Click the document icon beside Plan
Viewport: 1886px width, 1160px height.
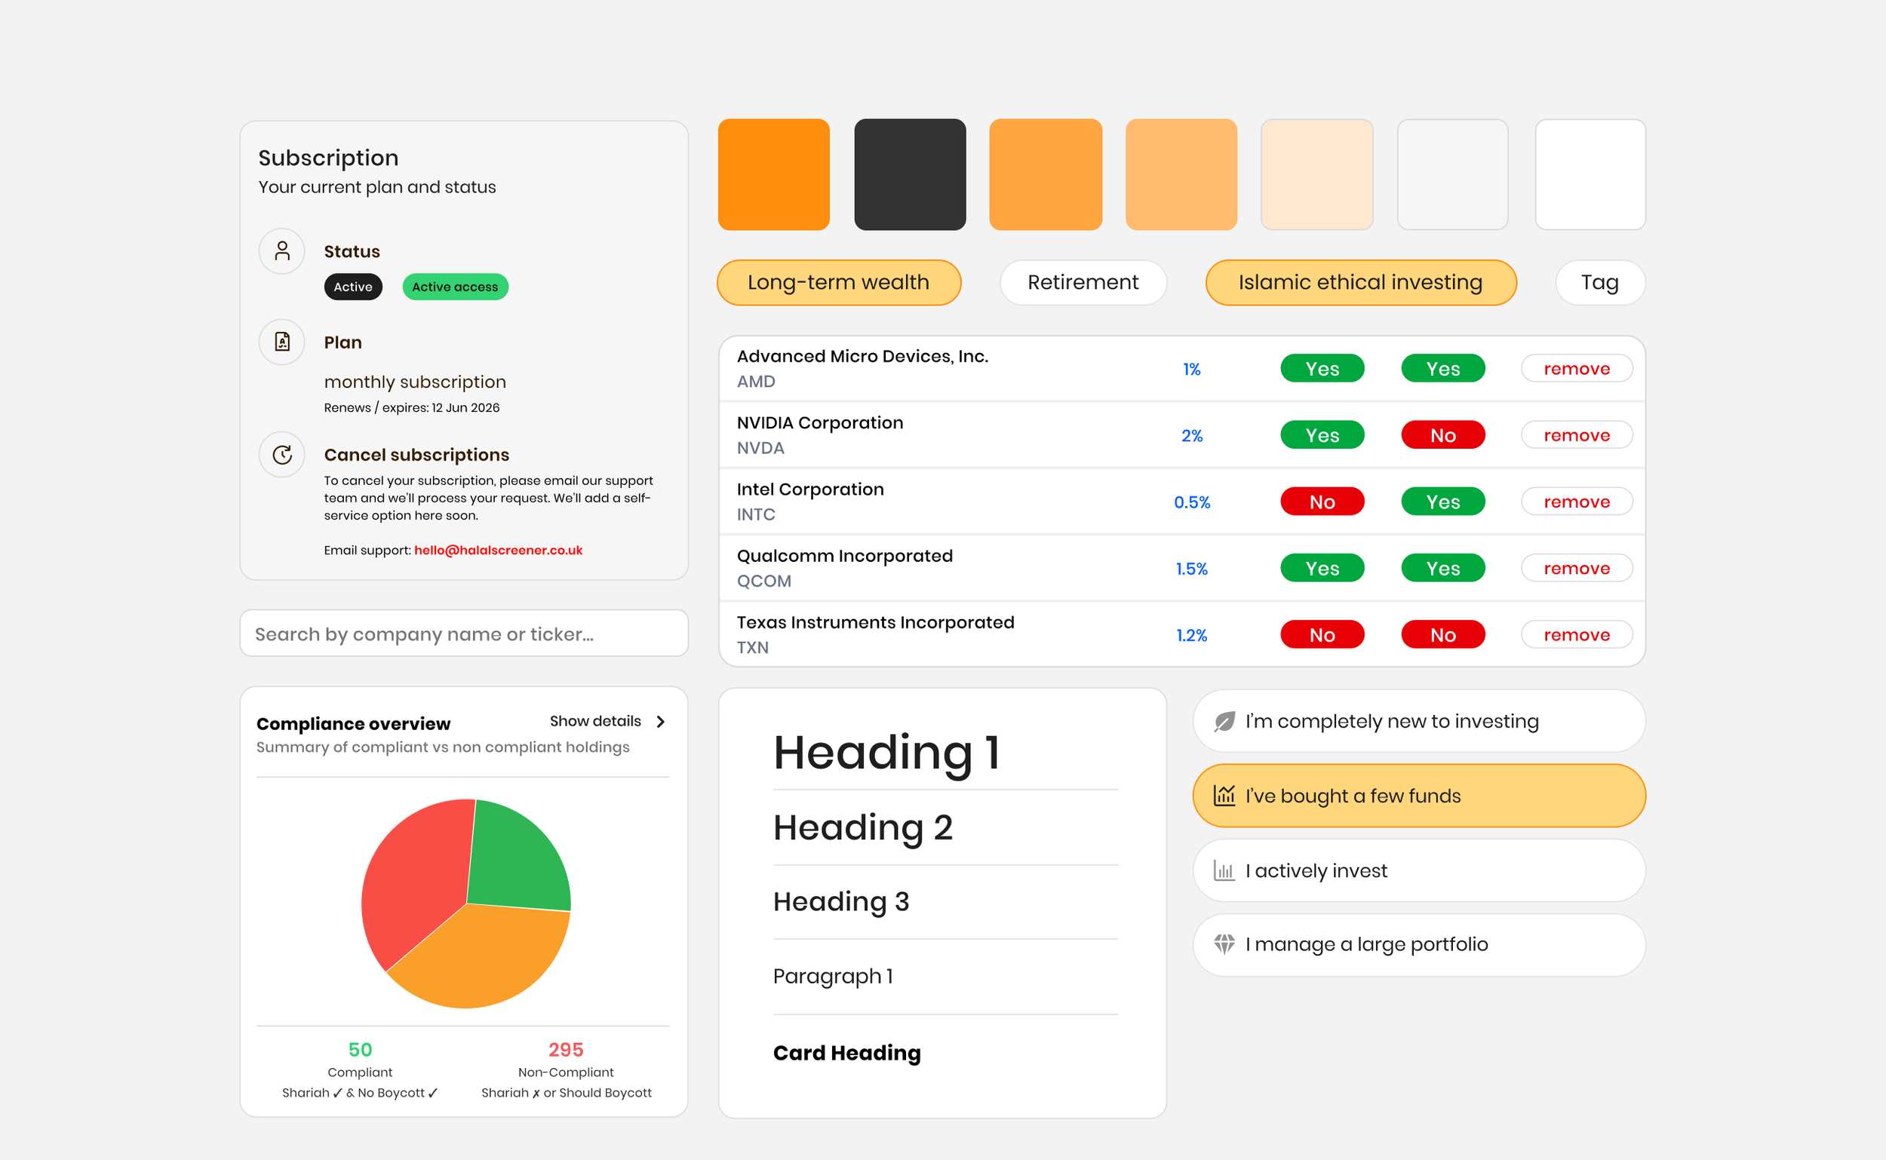282,342
